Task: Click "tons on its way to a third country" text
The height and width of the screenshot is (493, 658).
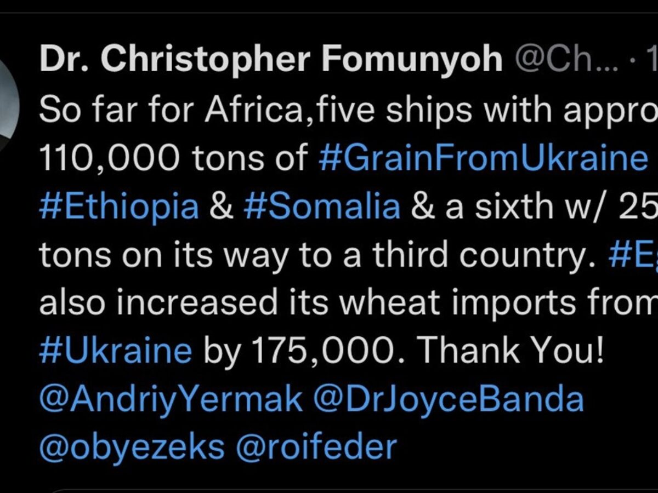Action: (x=318, y=256)
